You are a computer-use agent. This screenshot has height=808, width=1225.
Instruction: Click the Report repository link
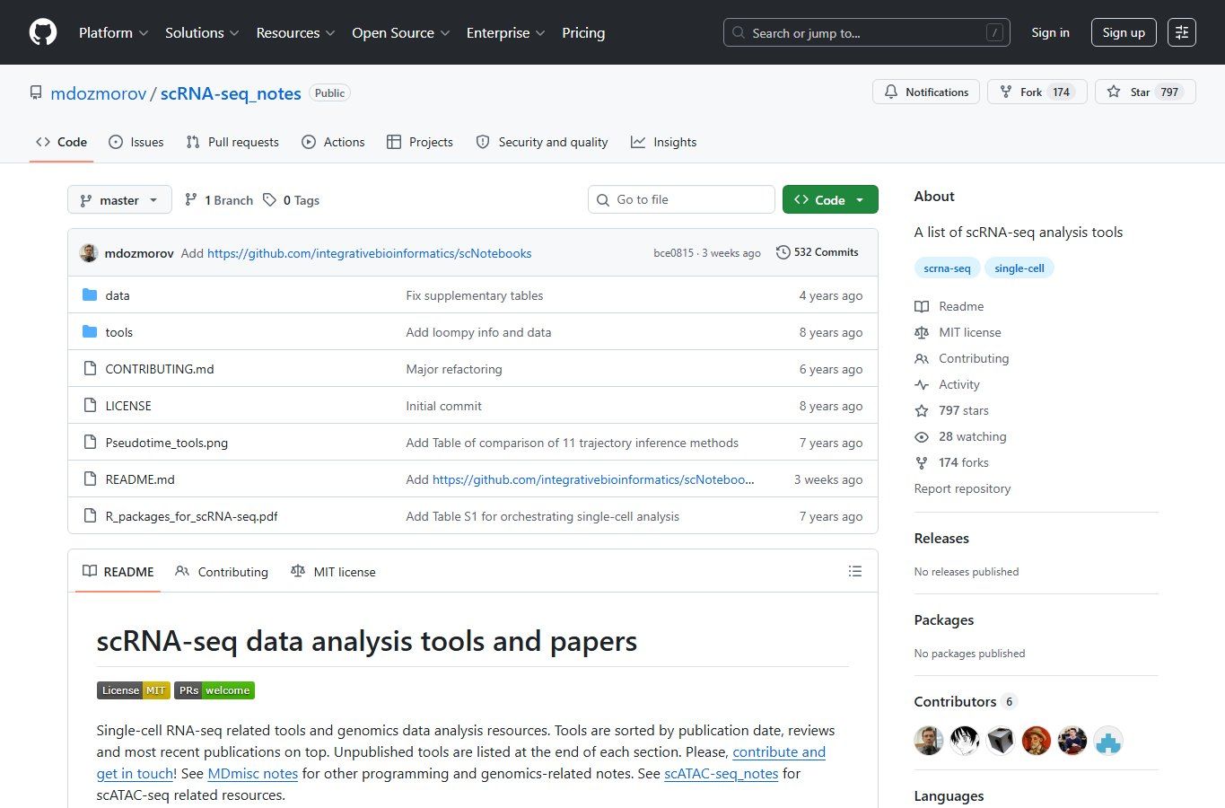tap(962, 488)
